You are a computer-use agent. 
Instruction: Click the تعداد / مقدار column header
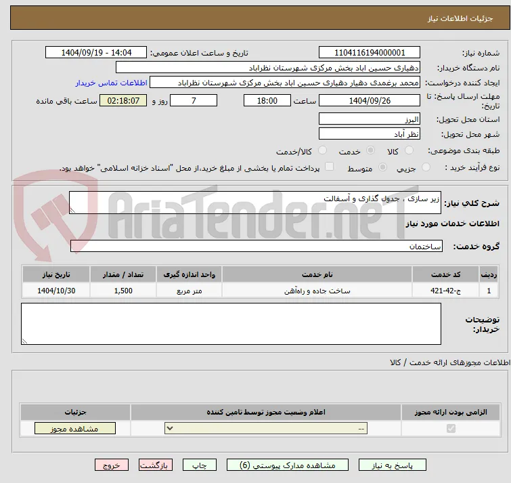(x=123, y=274)
